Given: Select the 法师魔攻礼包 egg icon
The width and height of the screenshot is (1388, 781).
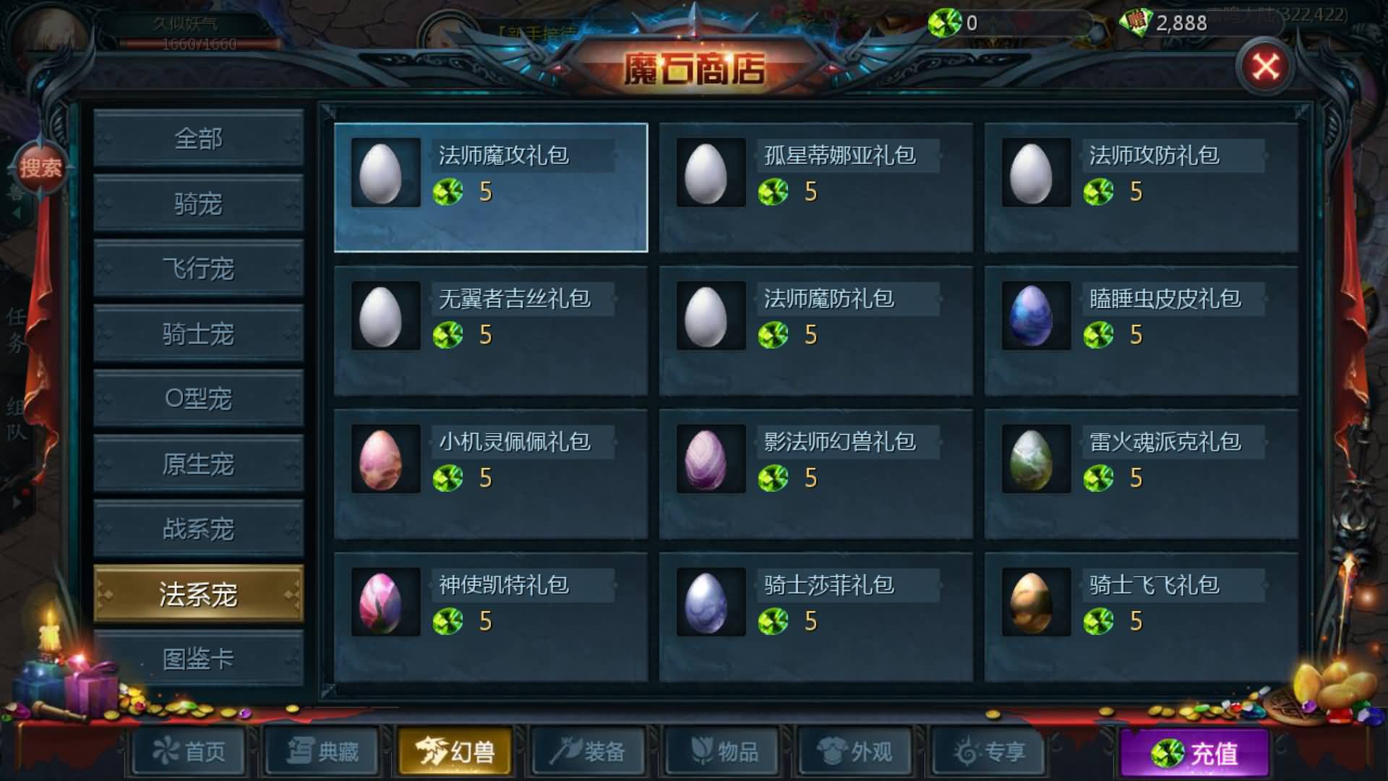Looking at the screenshot, I should (x=385, y=173).
